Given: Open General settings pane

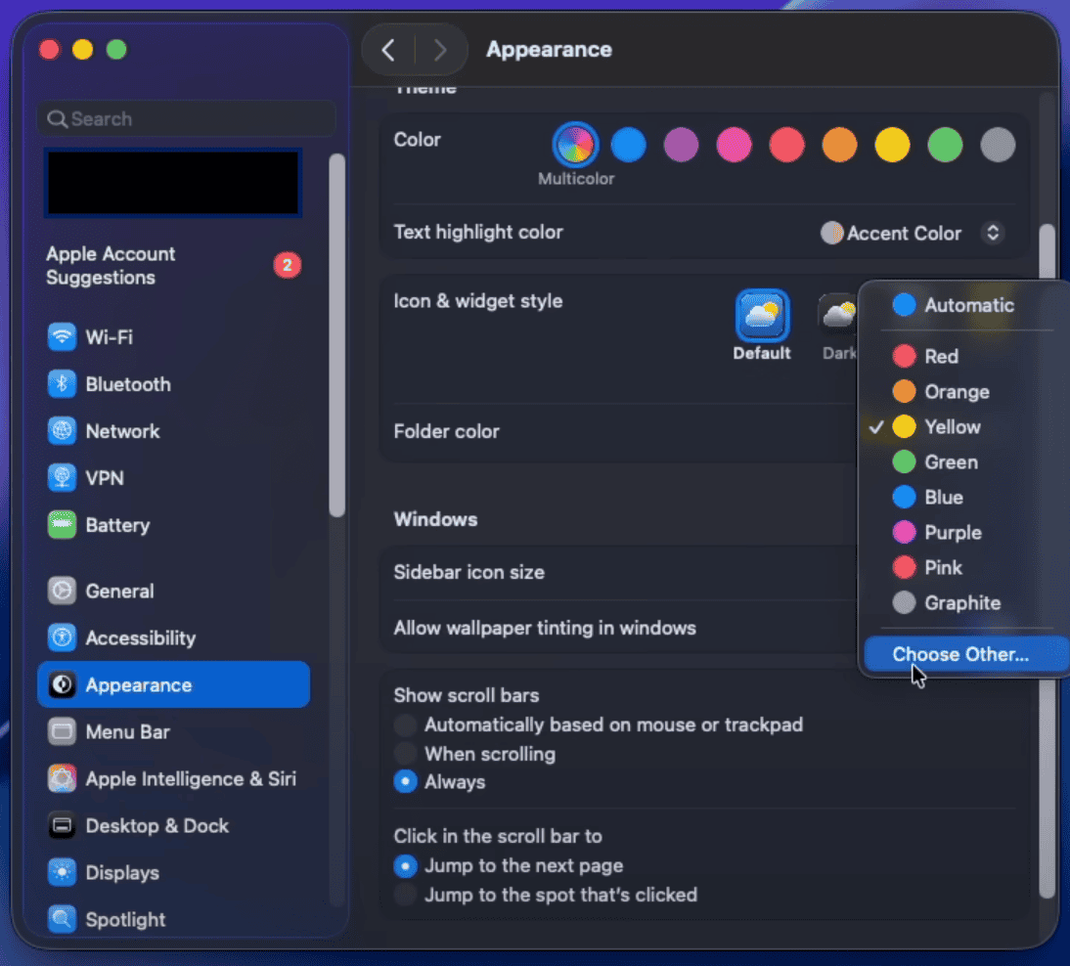Looking at the screenshot, I should pyautogui.click(x=173, y=591).
